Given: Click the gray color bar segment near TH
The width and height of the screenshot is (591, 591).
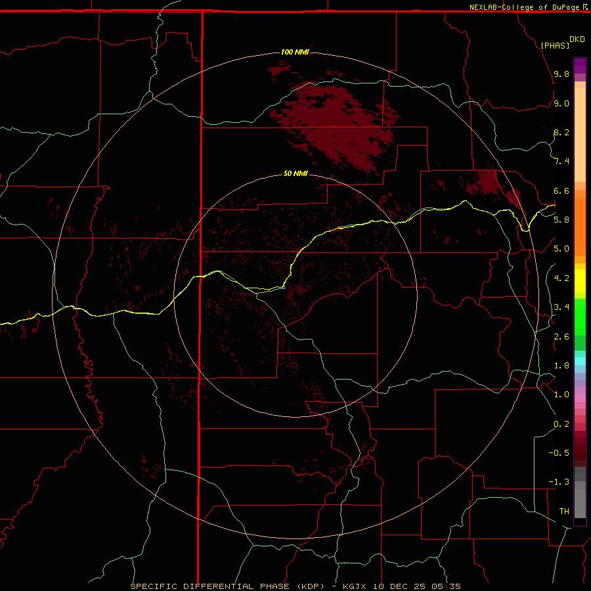Looking at the screenshot, I should click(x=580, y=505).
